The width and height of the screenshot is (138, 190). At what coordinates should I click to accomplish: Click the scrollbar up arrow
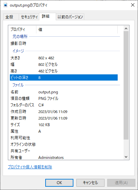click(x=126, y=28)
